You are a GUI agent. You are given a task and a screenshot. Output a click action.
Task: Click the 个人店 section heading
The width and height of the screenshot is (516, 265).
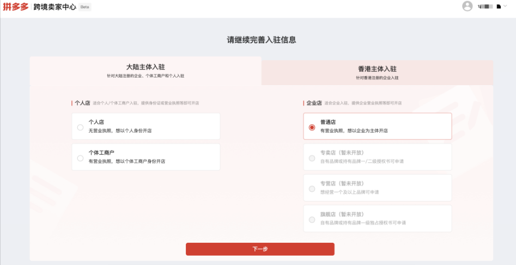[x=82, y=103]
